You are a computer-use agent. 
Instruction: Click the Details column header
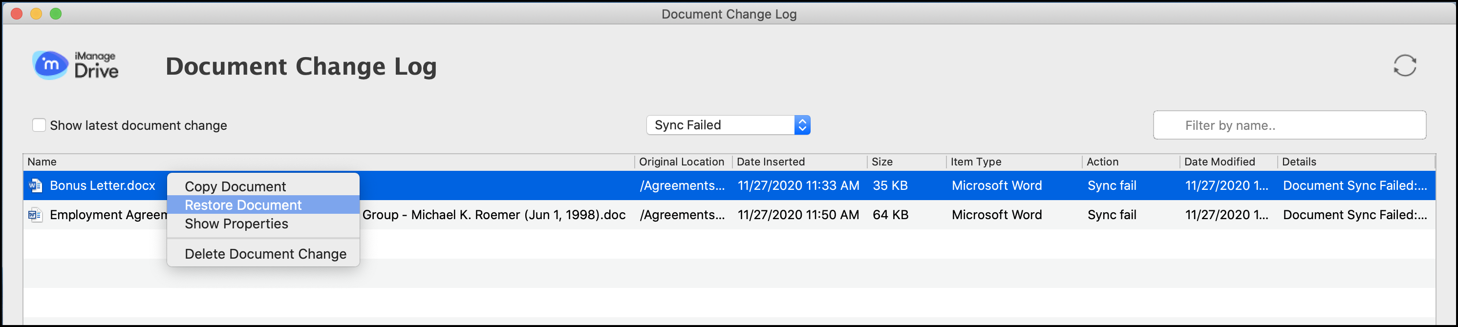(1298, 162)
